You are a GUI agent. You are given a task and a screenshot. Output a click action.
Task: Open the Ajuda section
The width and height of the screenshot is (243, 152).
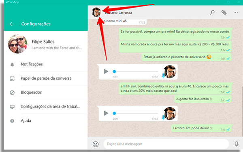46,120
